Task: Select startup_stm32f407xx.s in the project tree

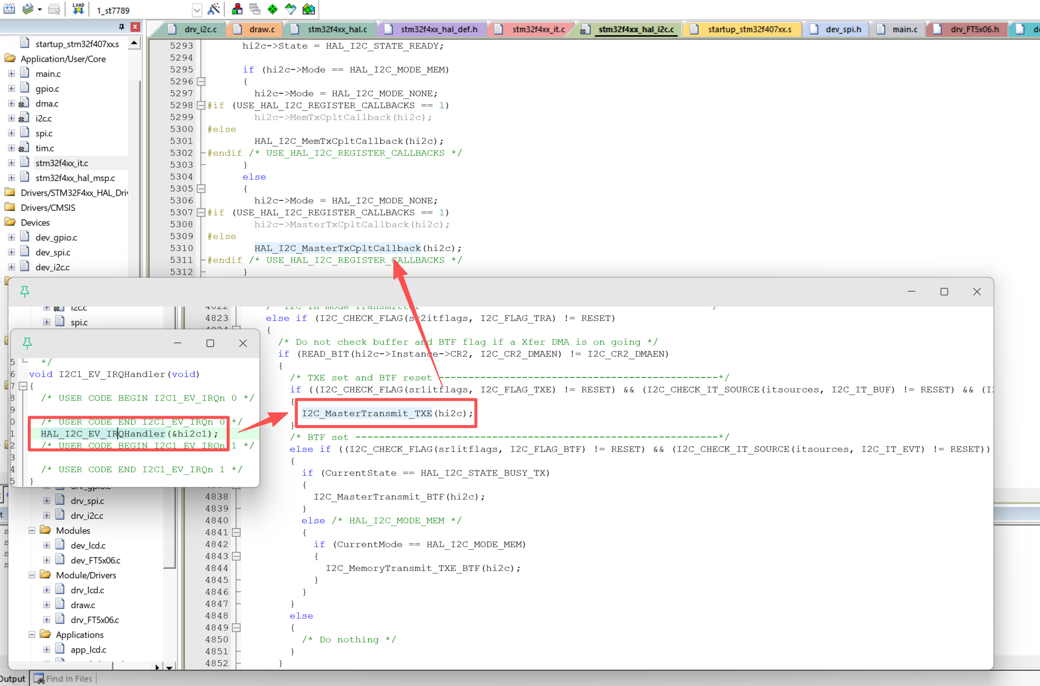Action: (77, 44)
